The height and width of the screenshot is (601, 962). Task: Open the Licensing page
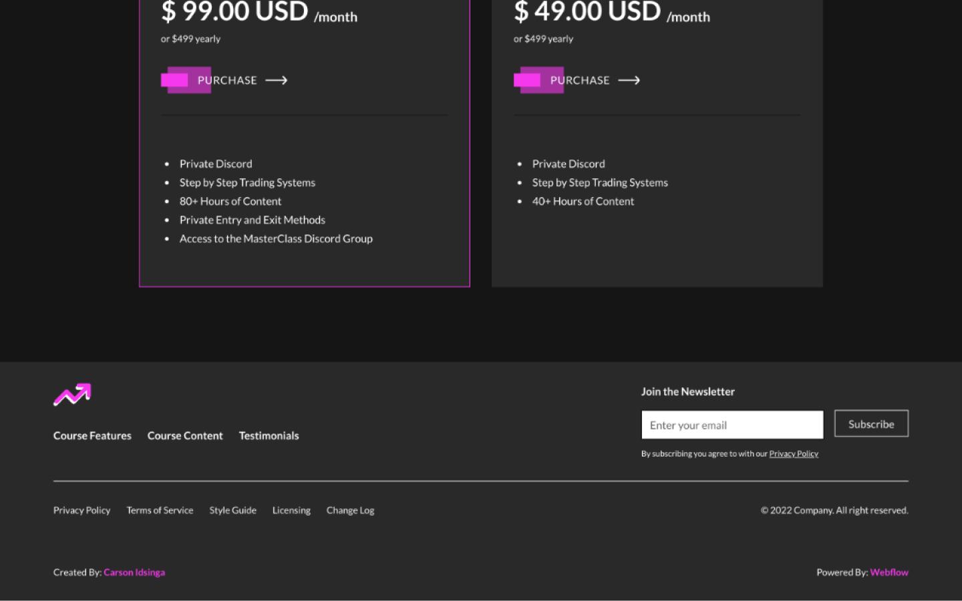coord(291,510)
